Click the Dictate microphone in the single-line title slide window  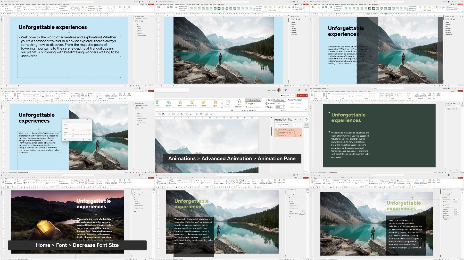click(x=125, y=8)
